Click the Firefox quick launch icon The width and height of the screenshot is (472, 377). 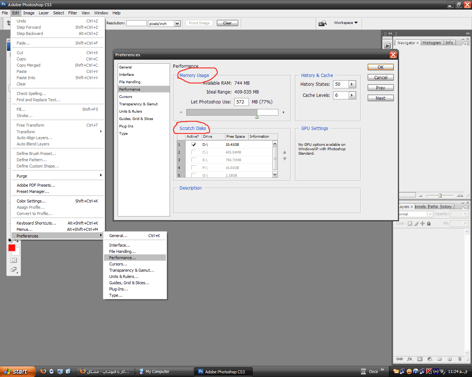[43, 371]
